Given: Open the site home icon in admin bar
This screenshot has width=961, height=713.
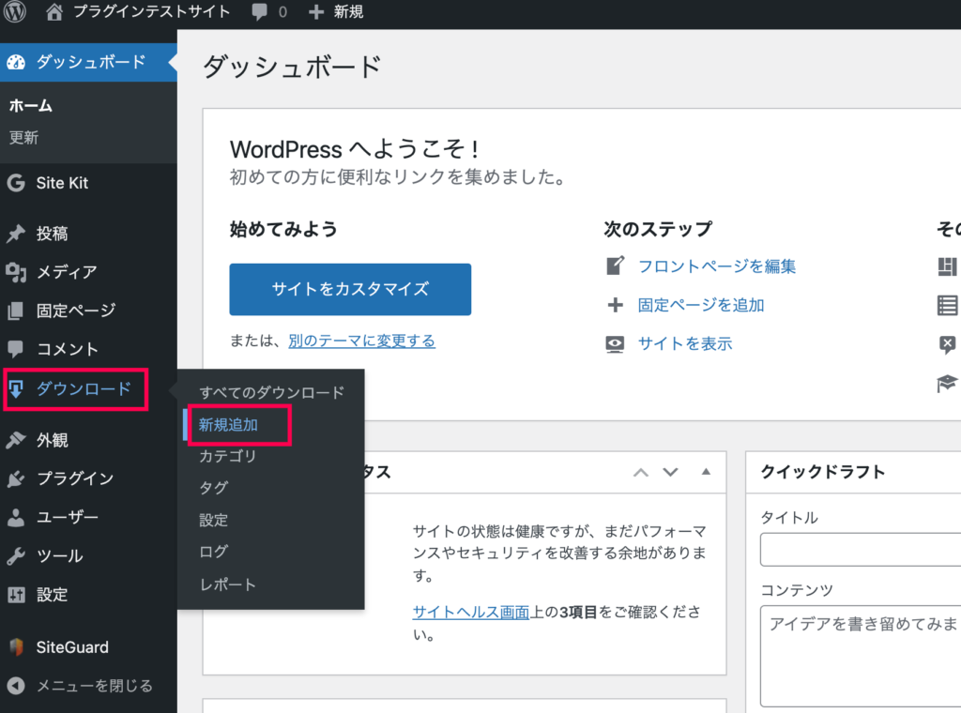Looking at the screenshot, I should (x=54, y=11).
